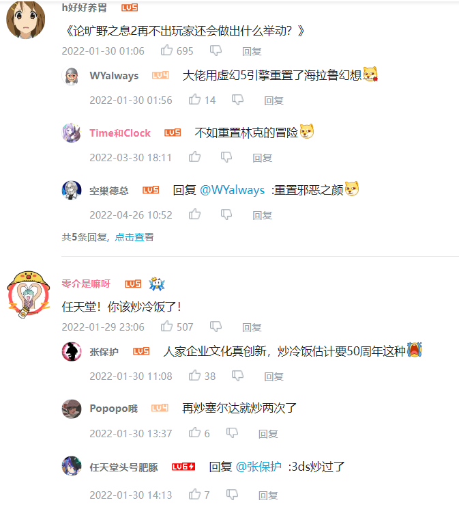The image size is (459, 509).
Task: Dislike 任天堂头号肥豚's reply
Action: (232, 495)
